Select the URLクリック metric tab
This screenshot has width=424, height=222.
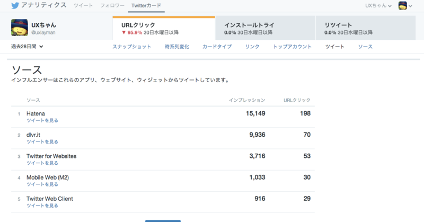tap(164, 28)
